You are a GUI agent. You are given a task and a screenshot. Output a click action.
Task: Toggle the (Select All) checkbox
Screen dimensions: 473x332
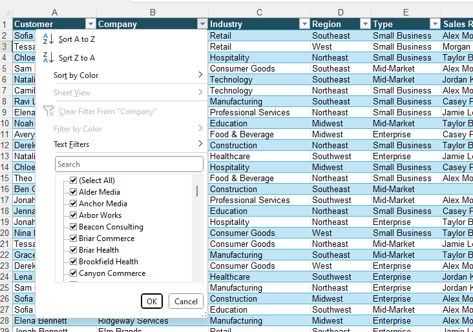[x=73, y=180]
